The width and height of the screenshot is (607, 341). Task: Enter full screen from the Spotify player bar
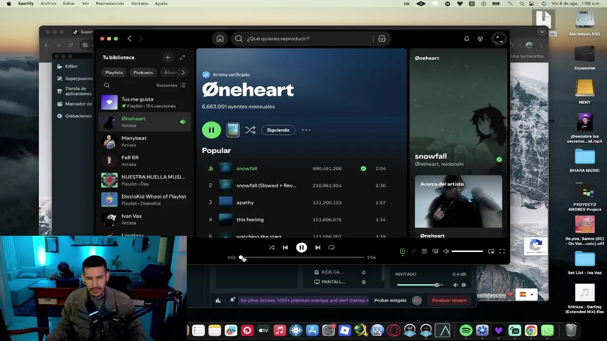pyautogui.click(x=502, y=251)
